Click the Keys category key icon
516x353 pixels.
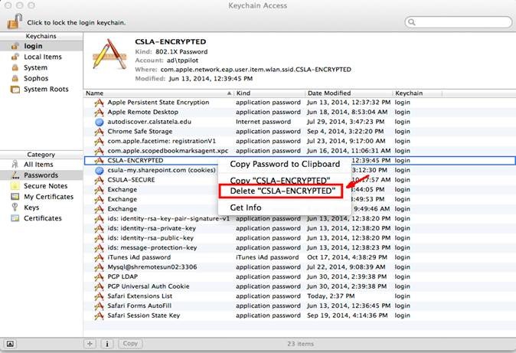(15, 207)
